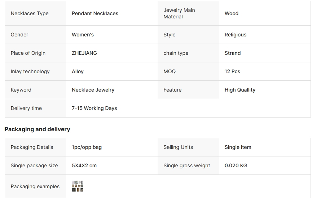Click the 7-15 Working Days value
The width and height of the screenshot is (321, 199).
pyautogui.click(x=94, y=108)
